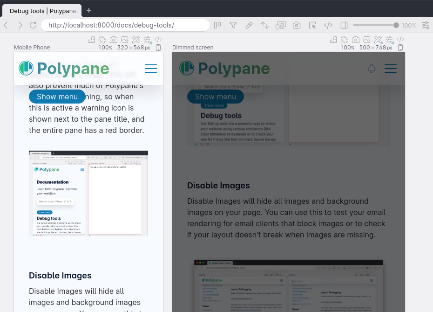The height and width of the screenshot is (312, 433).
Task: Click Disable Images heading in Mobile Phone pane
Action: [60, 276]
